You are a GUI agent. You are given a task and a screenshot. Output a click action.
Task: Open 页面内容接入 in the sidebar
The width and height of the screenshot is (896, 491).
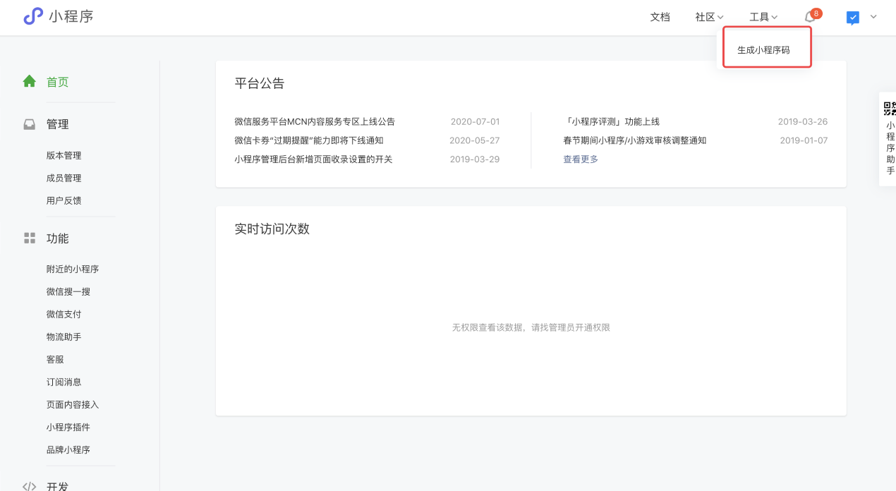click(x=73, y=404)
